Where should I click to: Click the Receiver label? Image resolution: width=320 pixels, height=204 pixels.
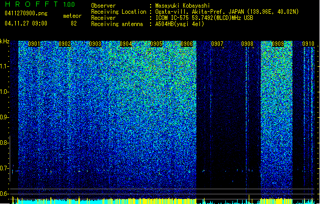coord(103,18)
